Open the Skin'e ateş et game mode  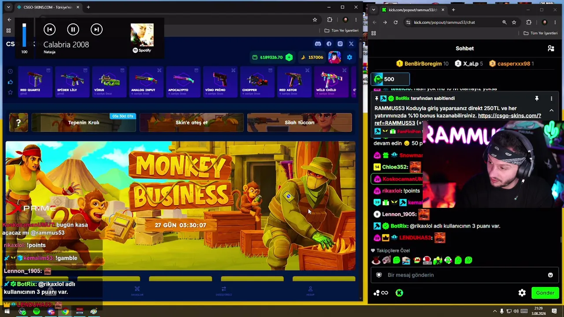[x=192, y=123]
